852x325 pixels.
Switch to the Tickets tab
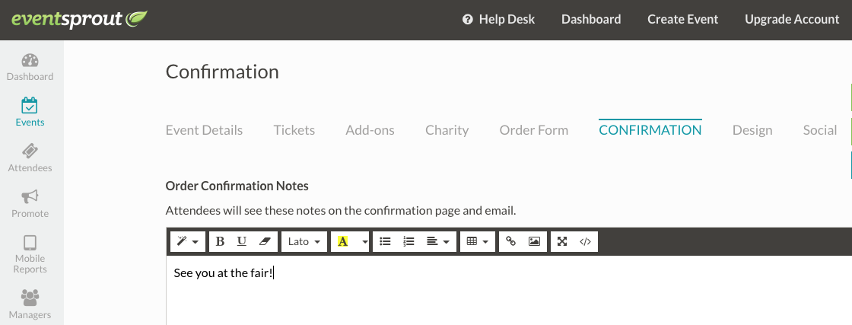(x=294, y=130)
